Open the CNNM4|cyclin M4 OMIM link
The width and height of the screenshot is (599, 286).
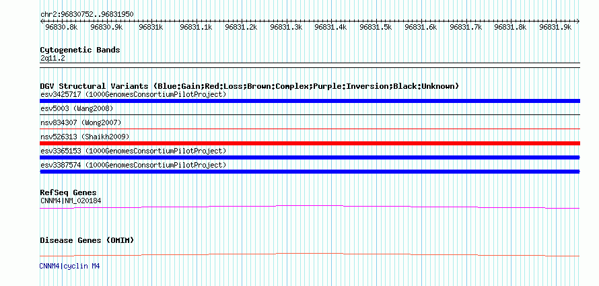(69, 266)
